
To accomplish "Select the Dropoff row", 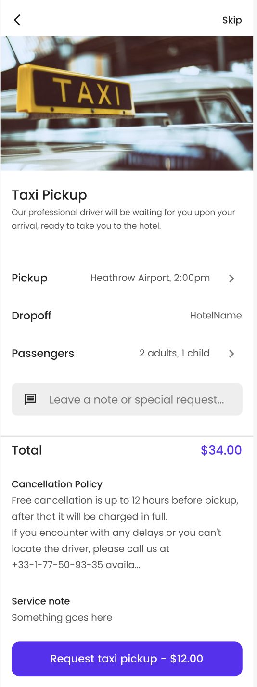I will pyautogui.click(x=127, y=316).
